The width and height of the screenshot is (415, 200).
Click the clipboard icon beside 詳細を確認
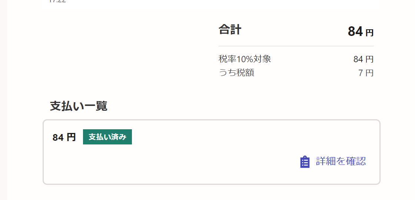click(x=305, y=162)
